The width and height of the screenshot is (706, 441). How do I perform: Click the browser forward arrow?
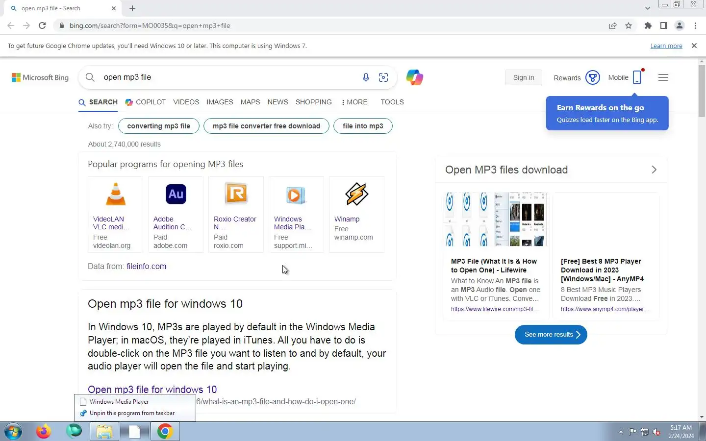click(26, 25)
